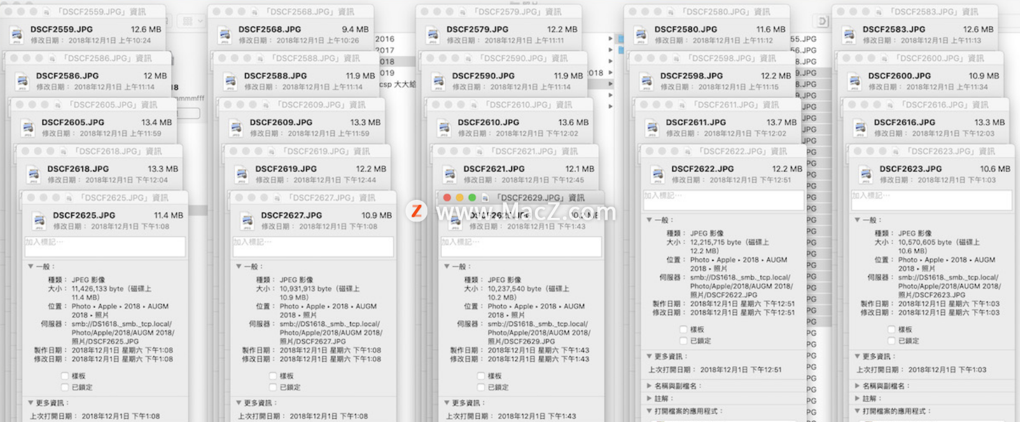Highlight the JPEG icon of DSCF2621.JPG
Image resolution: width=1020 pixels, height=422 pixels.
450,174
